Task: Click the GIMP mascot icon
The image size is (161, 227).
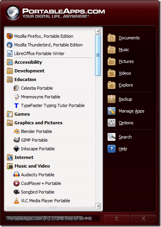Action: pyautogui.click(x=16, y=140)
